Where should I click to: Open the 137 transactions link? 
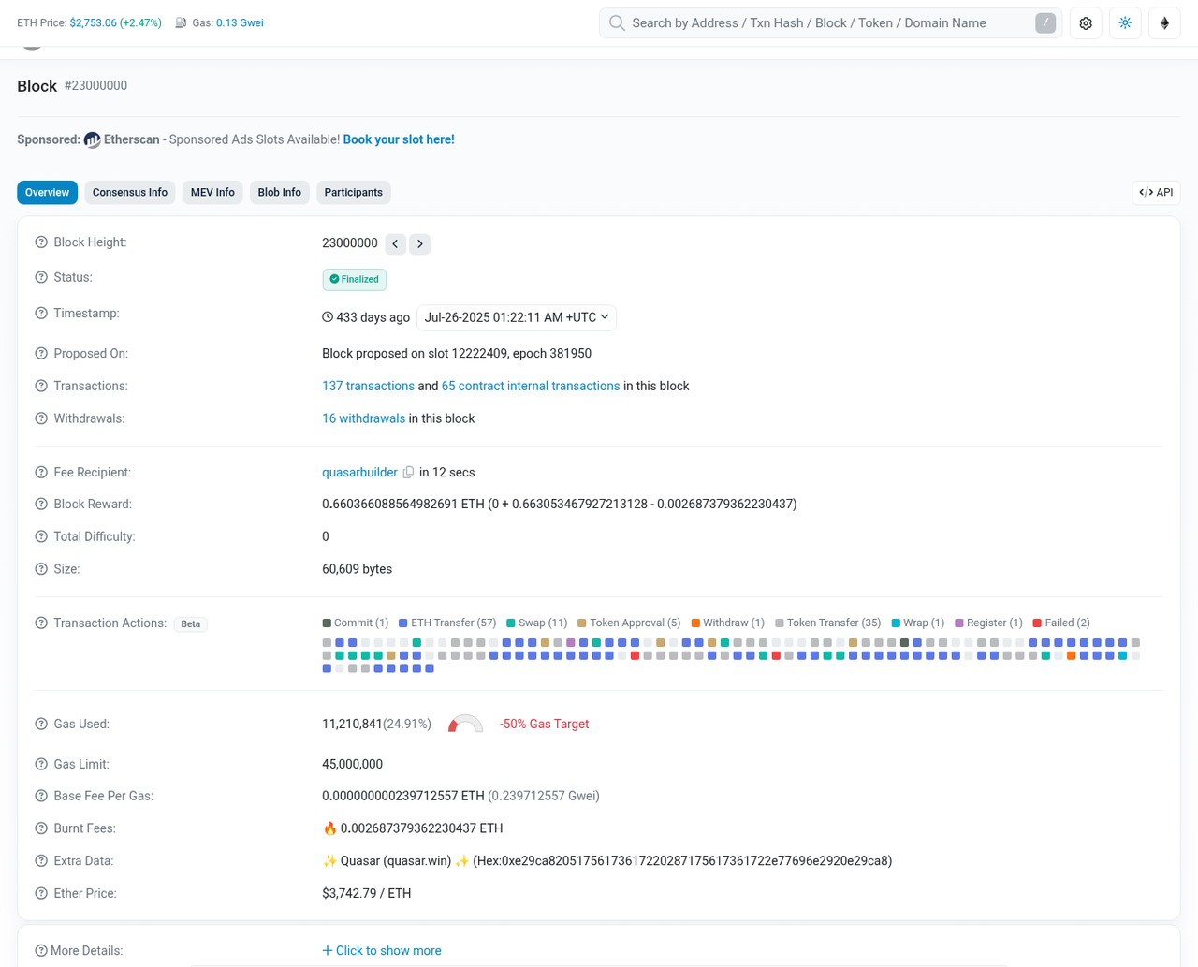(x=368, y=387)
